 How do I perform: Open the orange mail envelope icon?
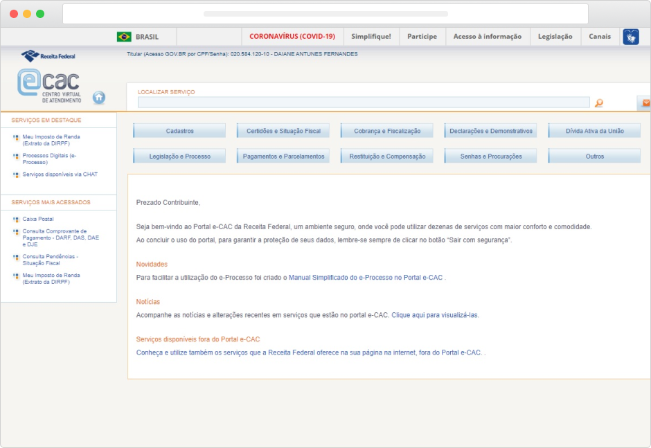(646, 102)
